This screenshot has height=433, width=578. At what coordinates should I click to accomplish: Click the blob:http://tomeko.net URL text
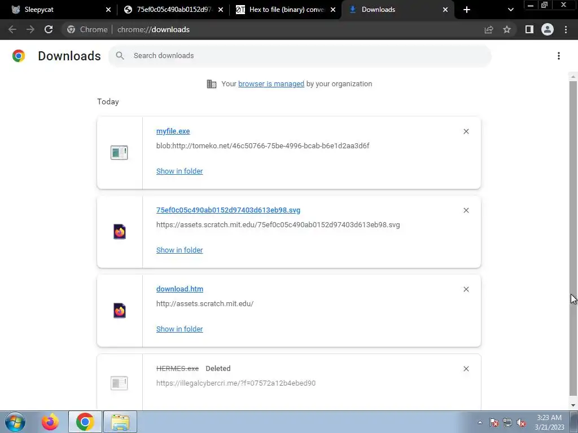point(263,146)
